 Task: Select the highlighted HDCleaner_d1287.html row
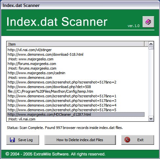point(76,114)
